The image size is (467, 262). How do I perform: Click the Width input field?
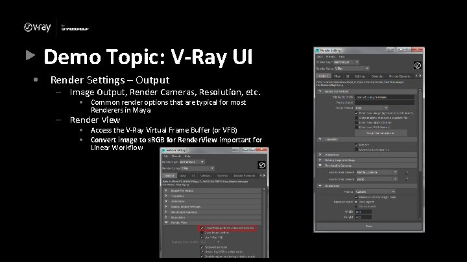click(x=363, y=212)
